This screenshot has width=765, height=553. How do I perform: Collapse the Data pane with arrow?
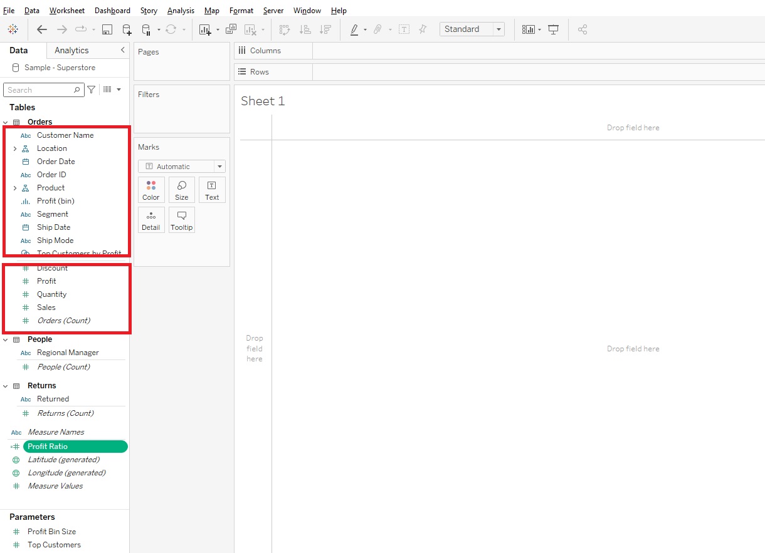122,50
